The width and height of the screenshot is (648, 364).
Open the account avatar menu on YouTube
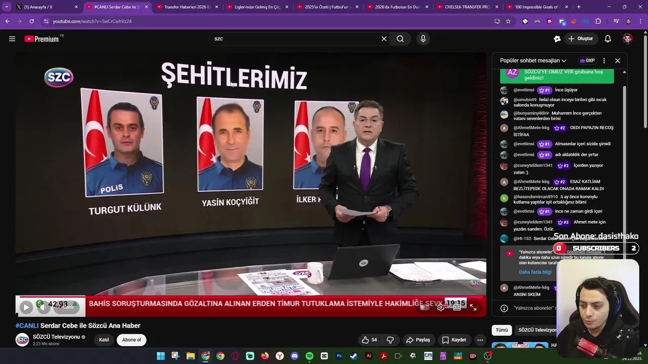tap(627, 39)
